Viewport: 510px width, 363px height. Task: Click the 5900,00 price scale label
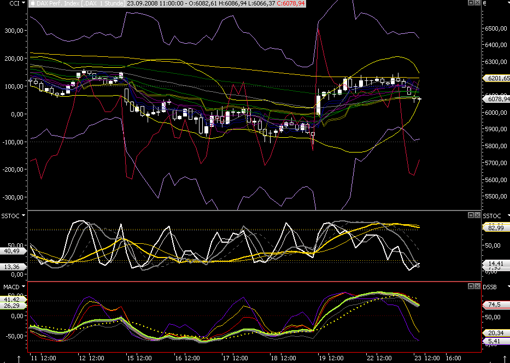click(496, 129)
